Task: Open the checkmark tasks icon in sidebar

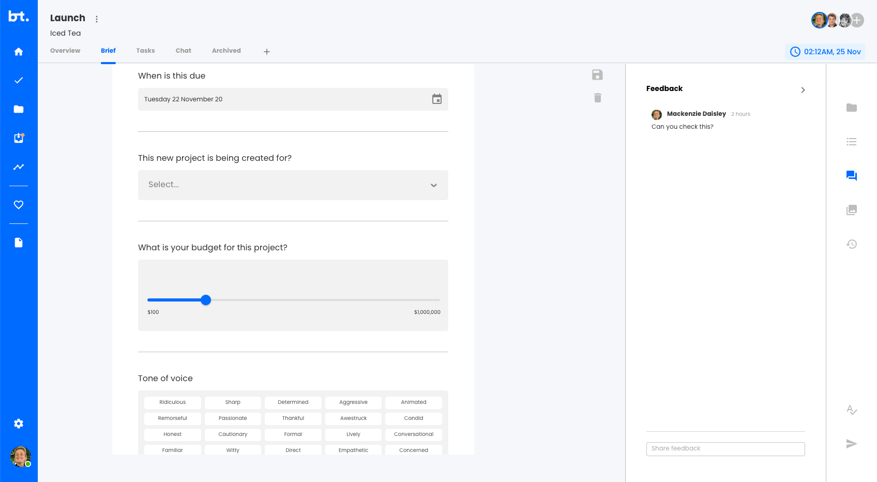Action: tap(19, 80)
